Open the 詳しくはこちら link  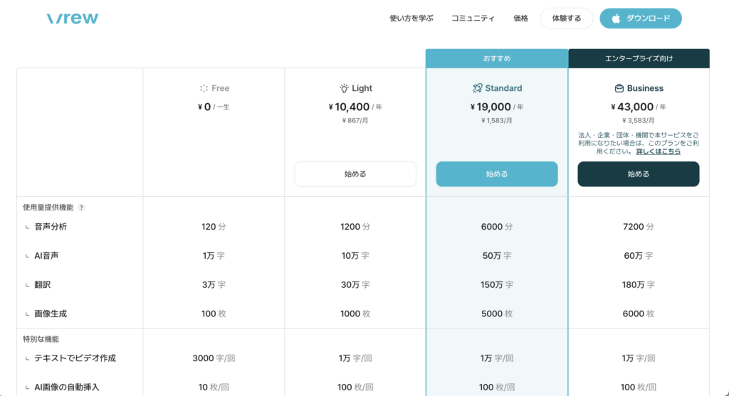[658, 151]
